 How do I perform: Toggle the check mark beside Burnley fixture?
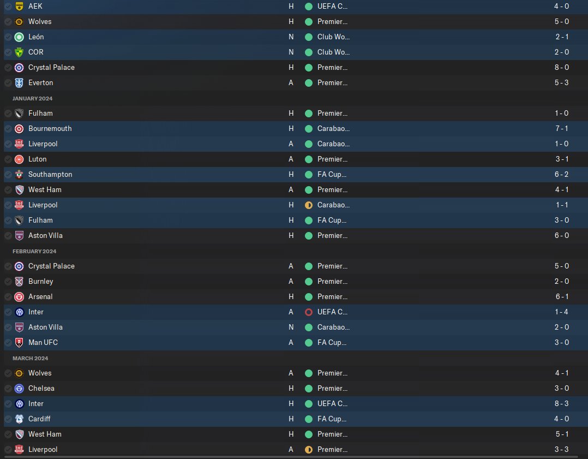(8, 282)
